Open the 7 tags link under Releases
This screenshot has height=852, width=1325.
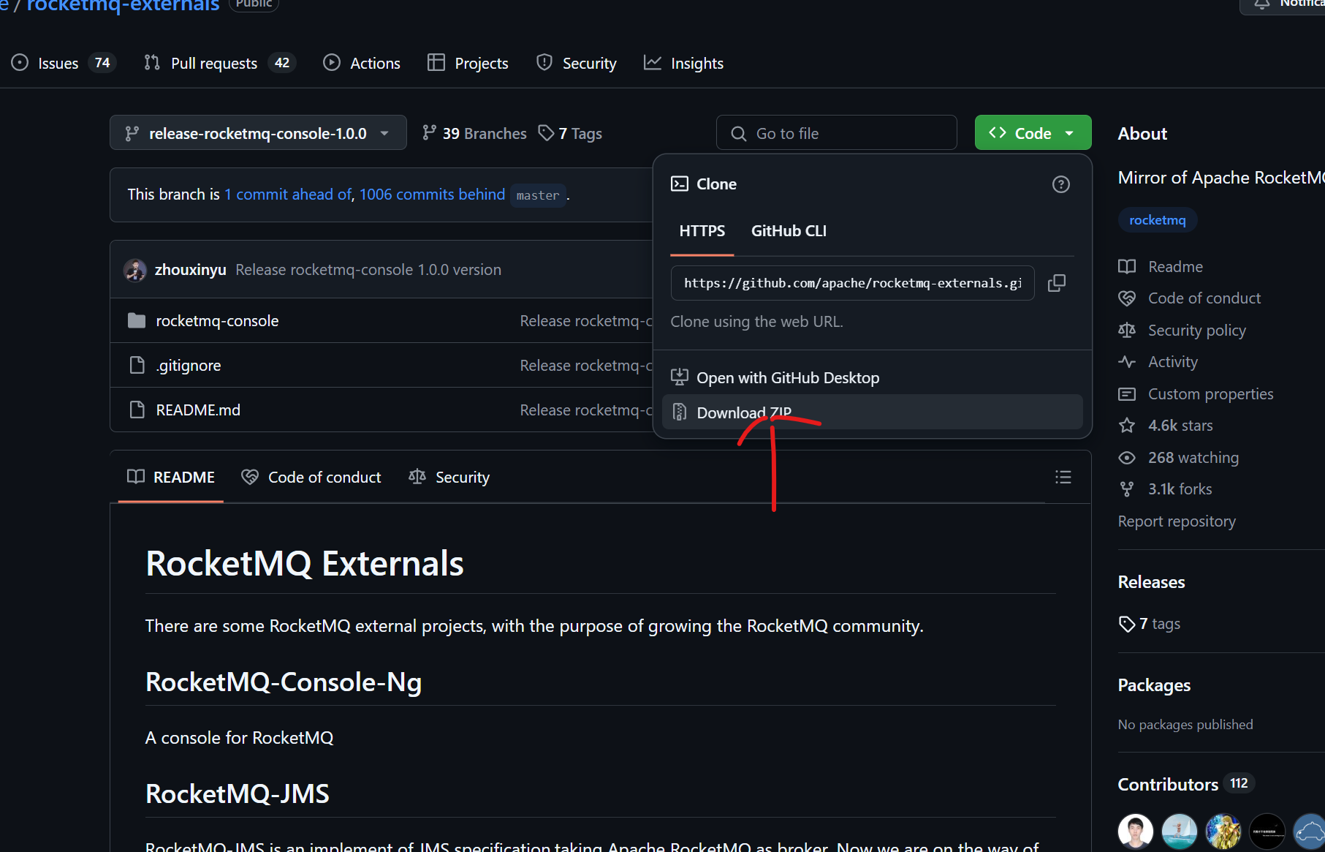(x=1150, y=623)
